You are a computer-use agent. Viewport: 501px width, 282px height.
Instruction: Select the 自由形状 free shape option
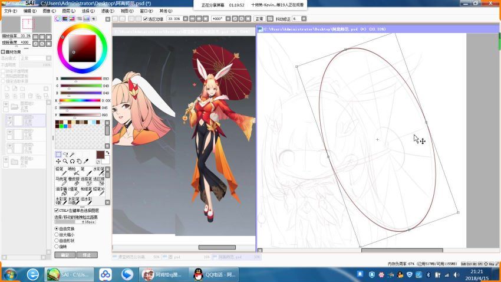tap(57, 241)
